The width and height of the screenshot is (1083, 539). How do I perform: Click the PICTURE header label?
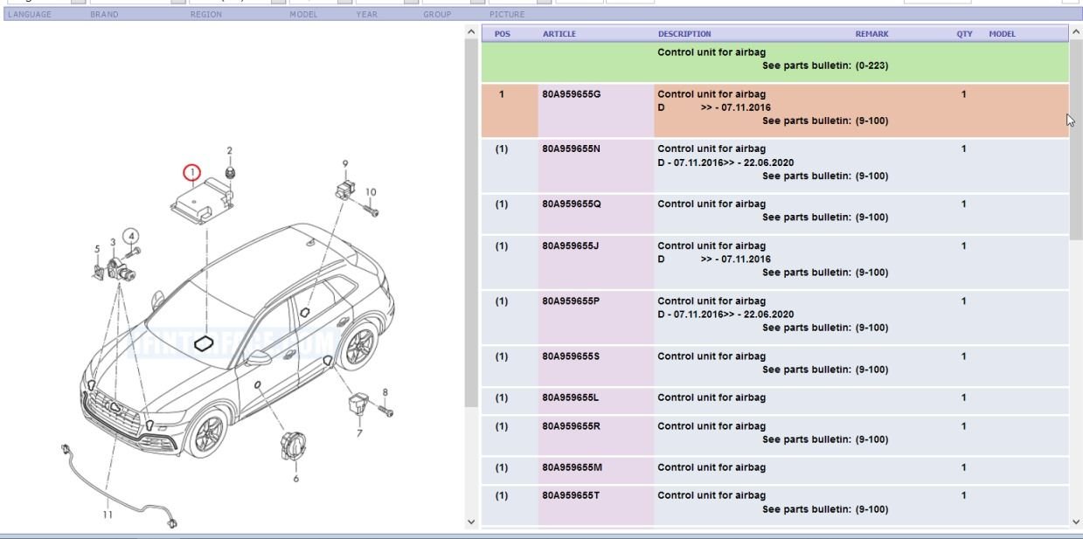click(x=508, y=14)
